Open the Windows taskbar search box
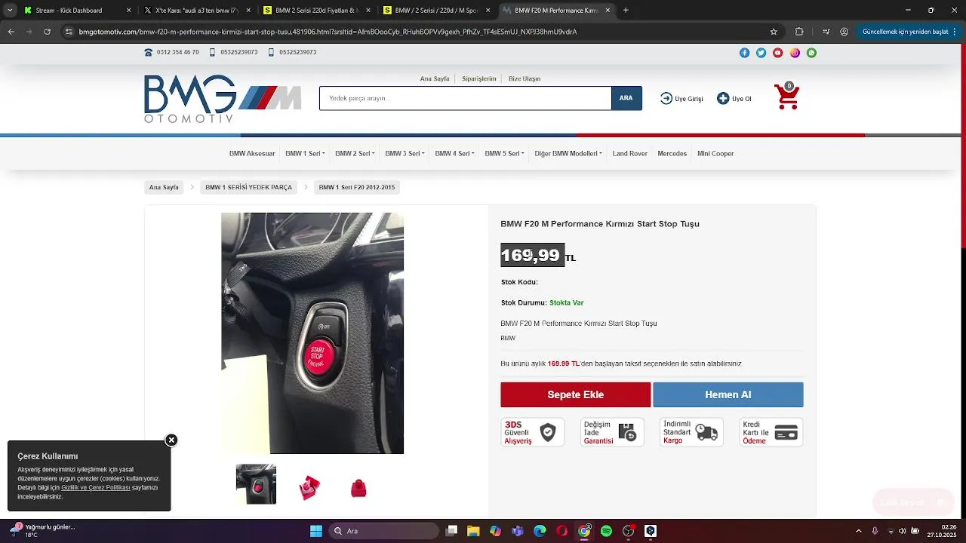 click(385, 531)
